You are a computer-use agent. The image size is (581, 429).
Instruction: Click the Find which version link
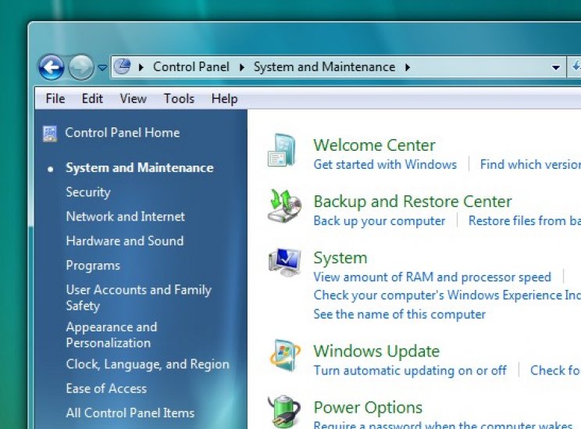pos(530,164)
